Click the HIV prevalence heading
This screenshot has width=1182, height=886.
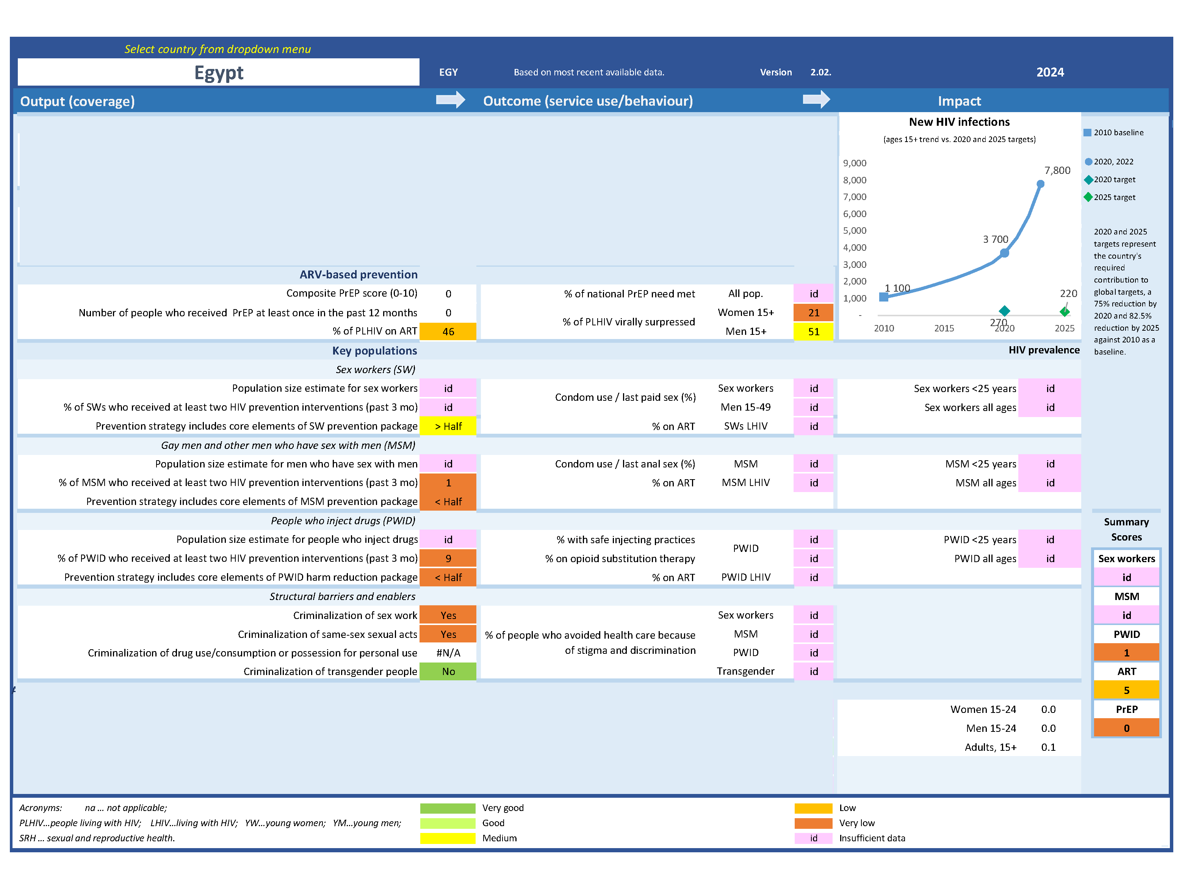coord(1044,350)
